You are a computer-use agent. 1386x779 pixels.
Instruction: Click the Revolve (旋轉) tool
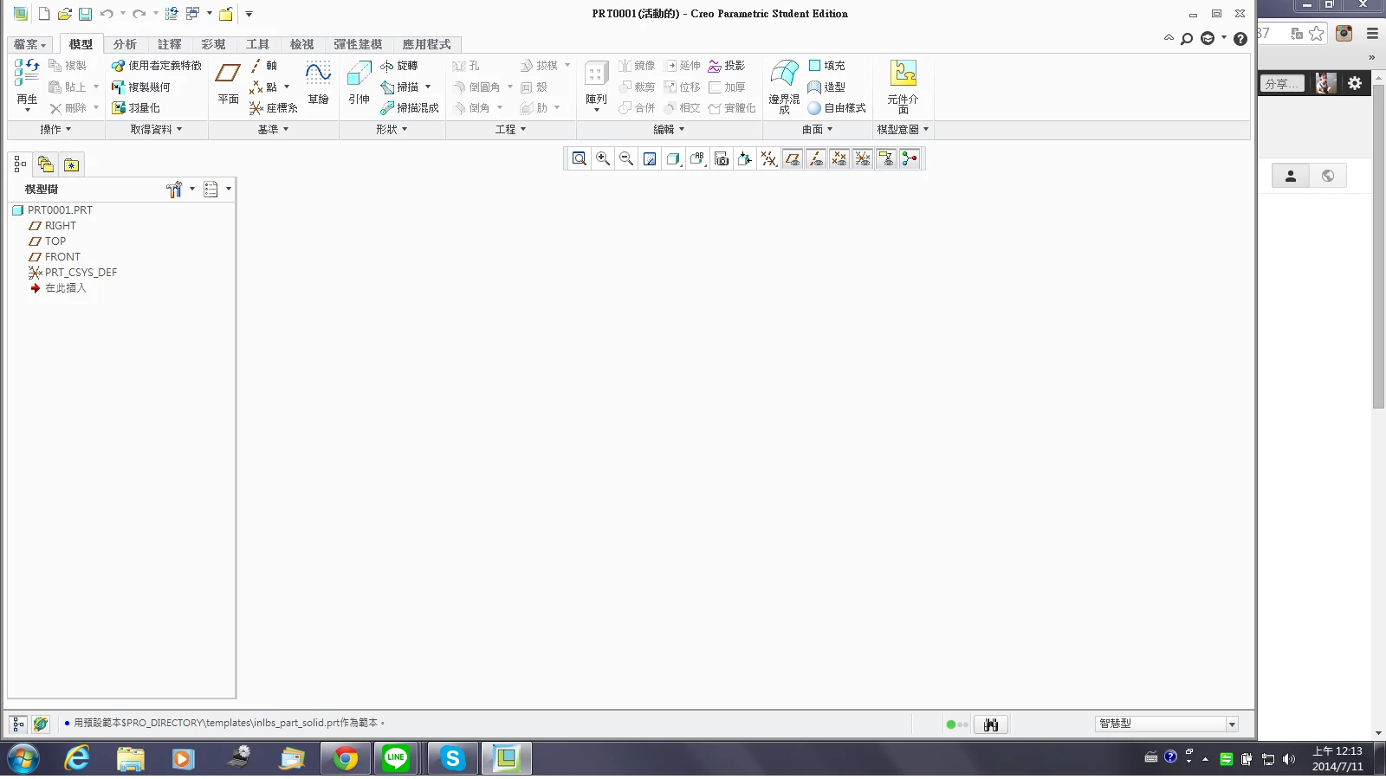[x=398, y=66]
